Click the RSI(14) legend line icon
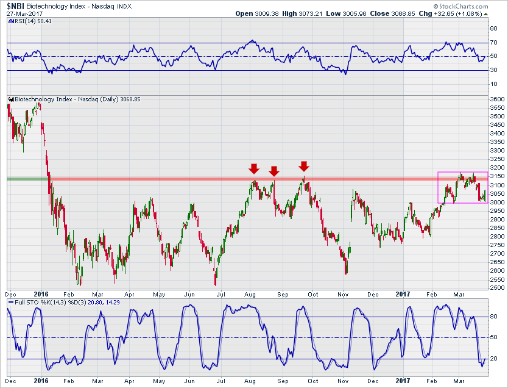 (11, 21)
